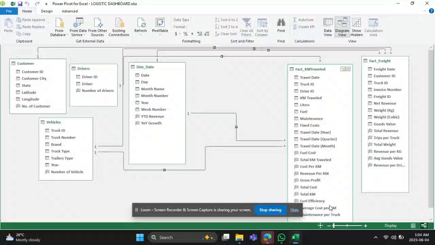Open the Data Type dropdown

(x=181, y=20)
